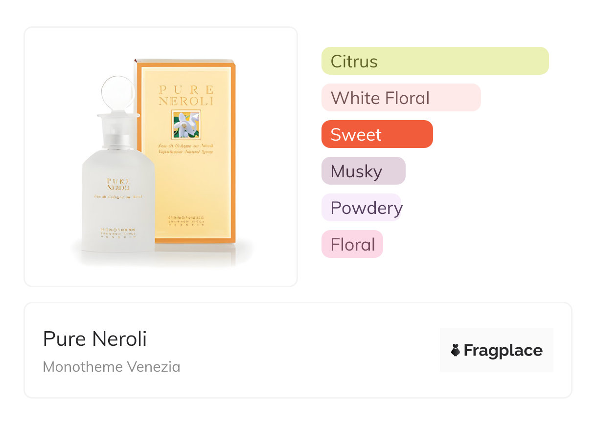Click the italic subtitle under the box's flower picture
This screenshot has width=596, height=422.
coord(186,148)
